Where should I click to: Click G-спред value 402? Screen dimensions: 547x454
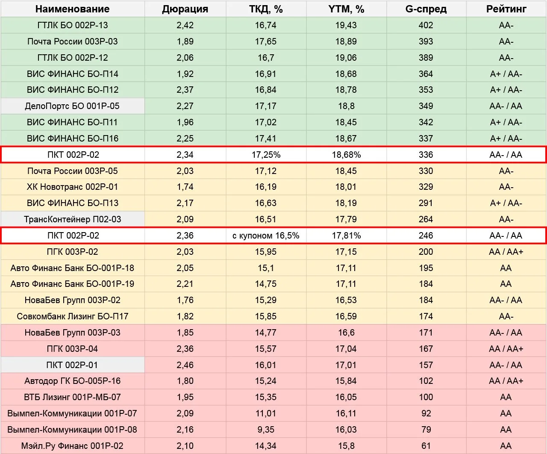pyautogui.click(x=426, y=25)
